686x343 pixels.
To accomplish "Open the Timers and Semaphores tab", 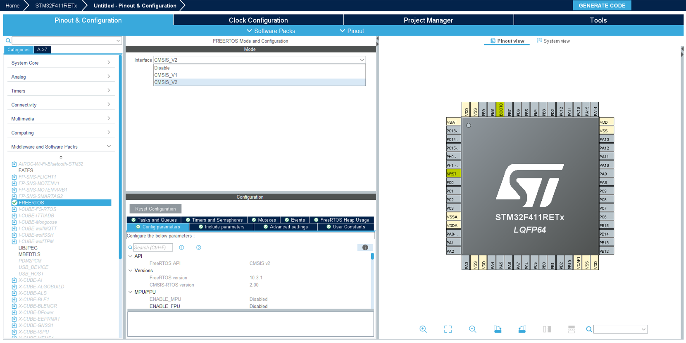I will (x=214, y=220).
